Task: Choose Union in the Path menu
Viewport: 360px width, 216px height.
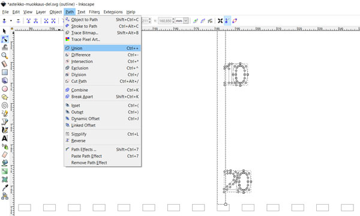Action: 103,48
